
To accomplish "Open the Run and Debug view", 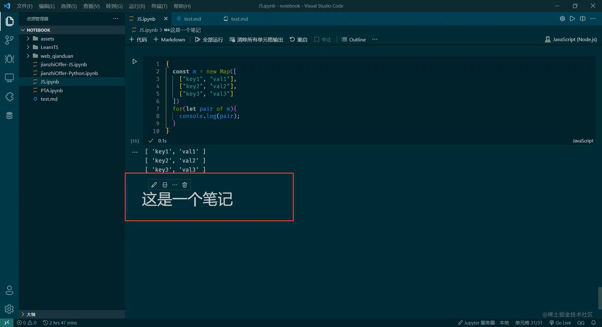I will point(9,59).
